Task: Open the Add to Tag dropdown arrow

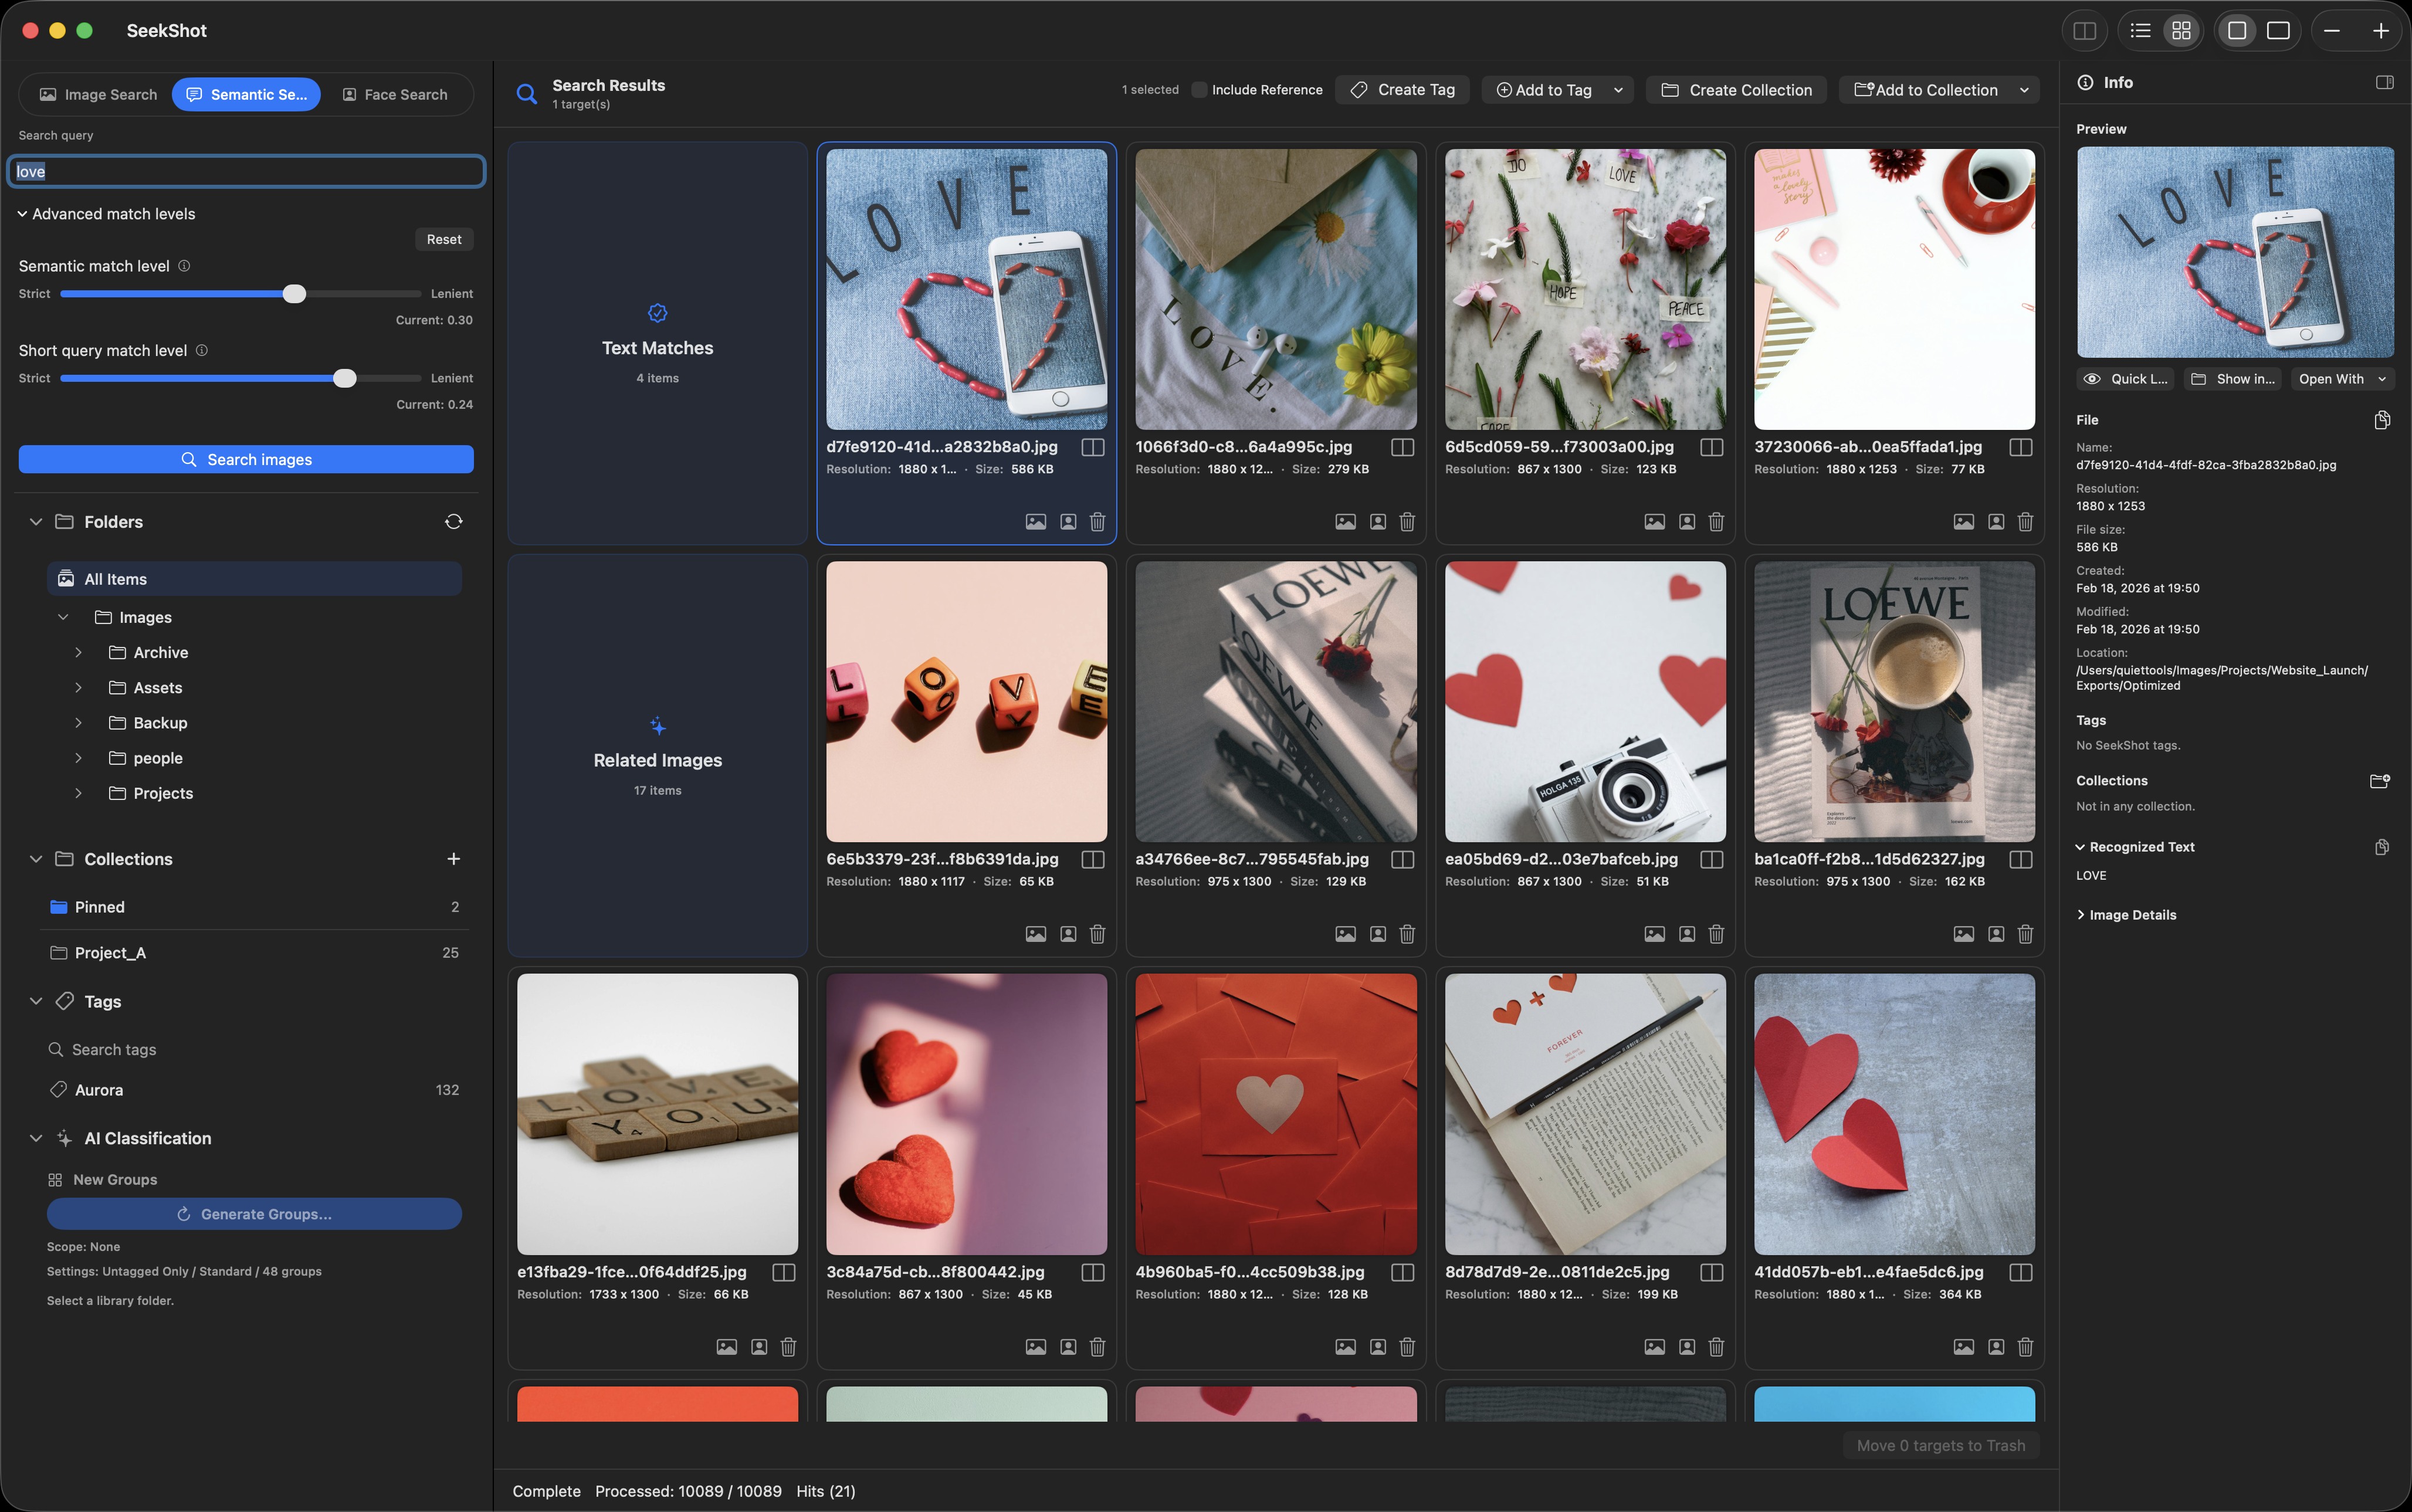Action: click(x=1618, y=90)
